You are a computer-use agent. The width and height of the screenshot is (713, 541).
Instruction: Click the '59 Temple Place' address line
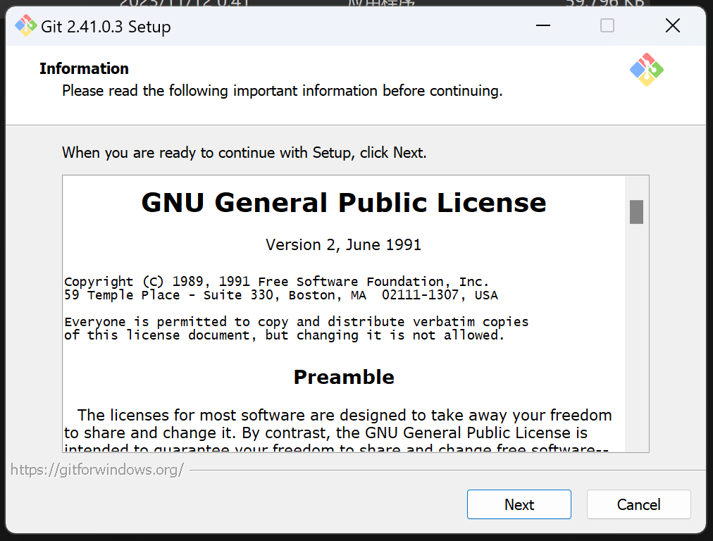pyautogui.click(x=281, y=295)
